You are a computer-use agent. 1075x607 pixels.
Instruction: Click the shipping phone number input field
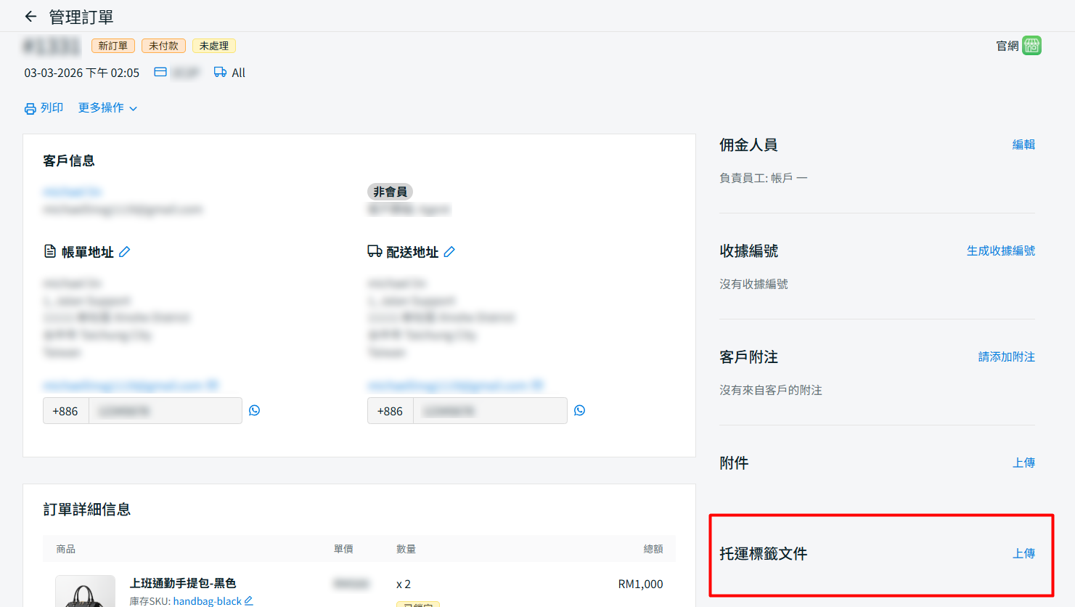489,411
